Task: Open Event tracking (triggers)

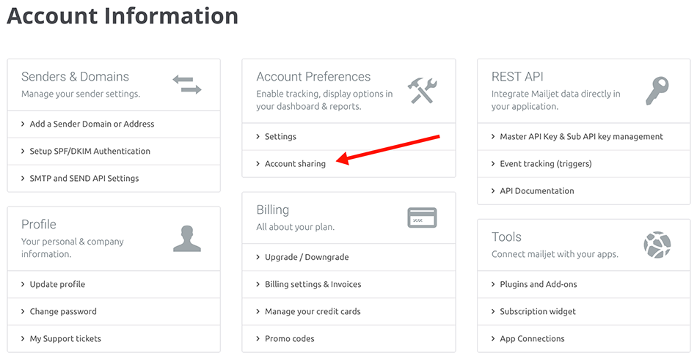Action: (584, 163)
